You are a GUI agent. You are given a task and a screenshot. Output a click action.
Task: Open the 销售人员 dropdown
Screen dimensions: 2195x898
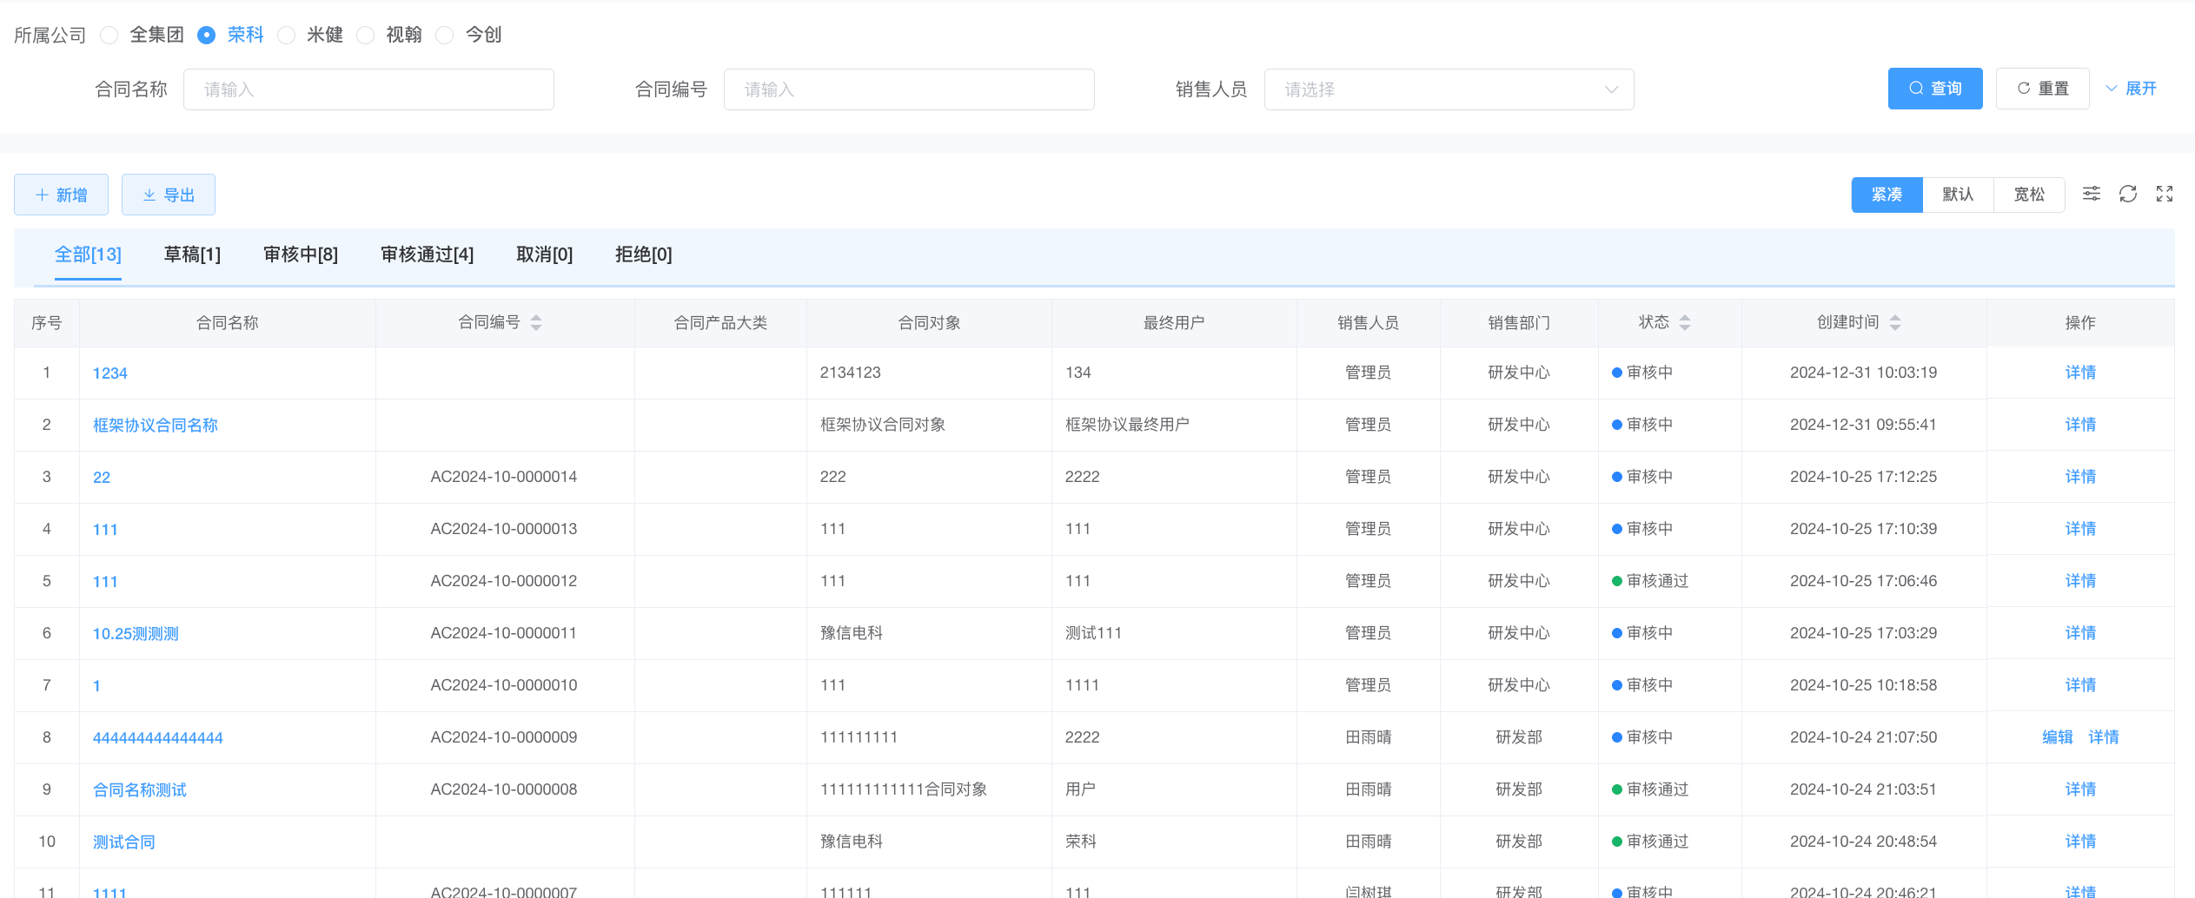pos(1448,89)
